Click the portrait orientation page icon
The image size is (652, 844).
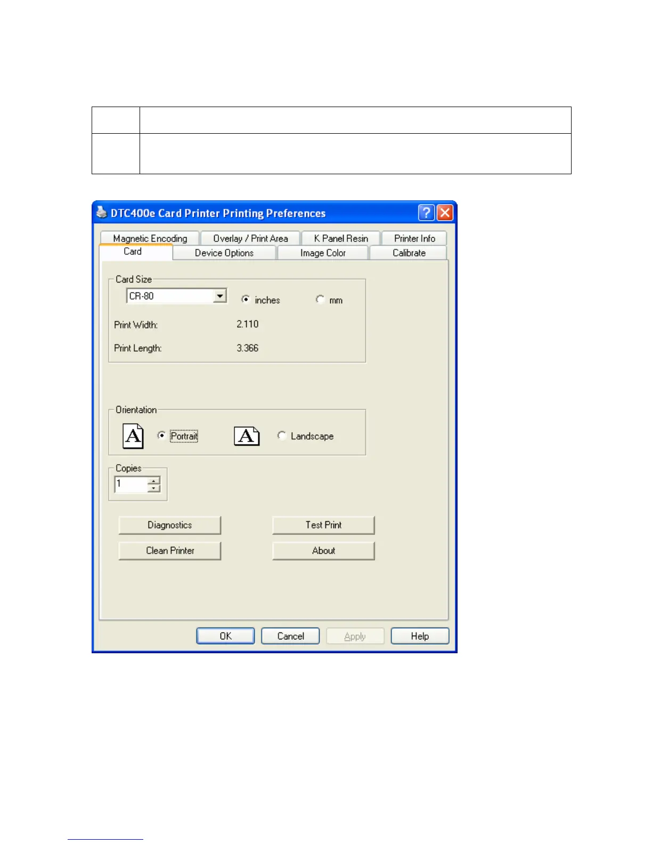[133, 436]
